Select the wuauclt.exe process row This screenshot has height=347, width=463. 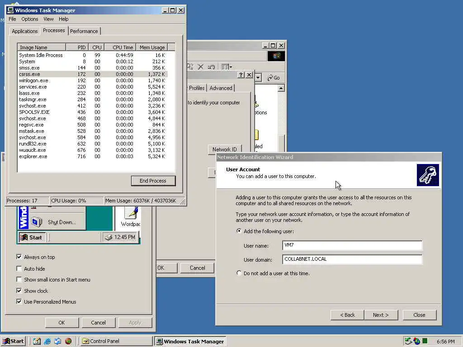[x=92, y=150]
